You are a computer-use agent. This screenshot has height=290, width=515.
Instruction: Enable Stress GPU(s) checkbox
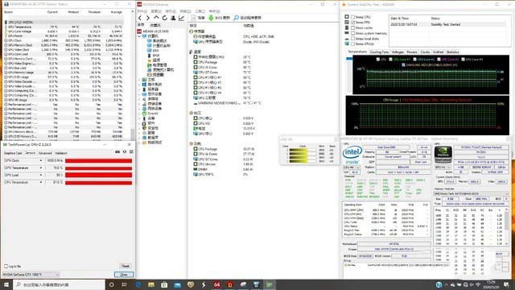point(352,43)
